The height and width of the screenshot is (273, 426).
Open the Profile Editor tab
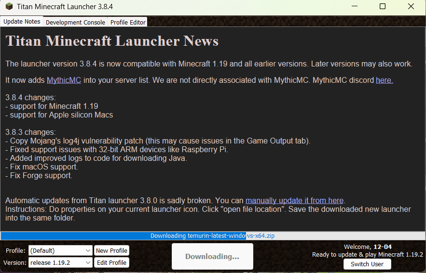point(128,22)
